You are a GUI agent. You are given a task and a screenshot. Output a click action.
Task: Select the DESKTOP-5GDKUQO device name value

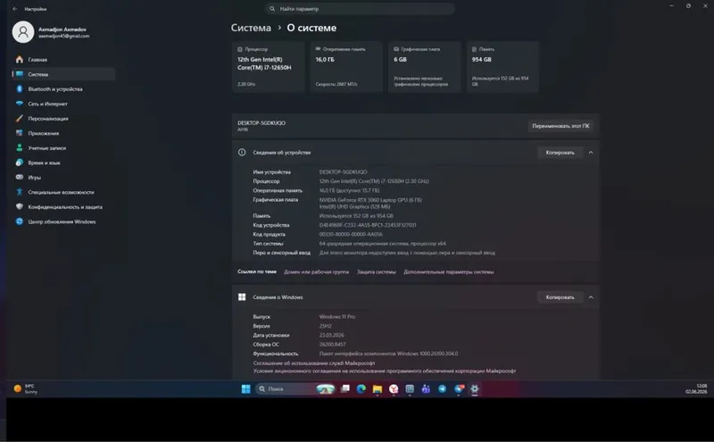pyautogui.click(x=343, y=172)
